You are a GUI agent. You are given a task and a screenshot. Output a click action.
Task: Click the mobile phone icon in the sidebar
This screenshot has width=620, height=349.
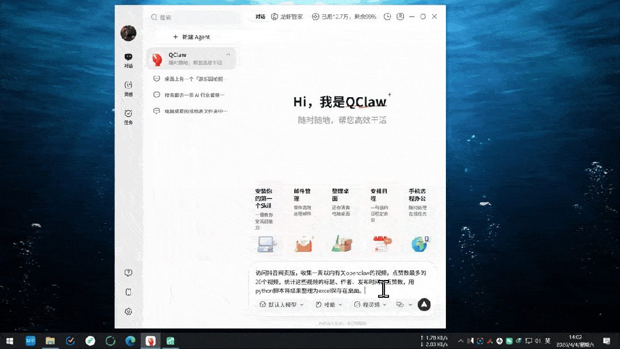tap(128, 292)
